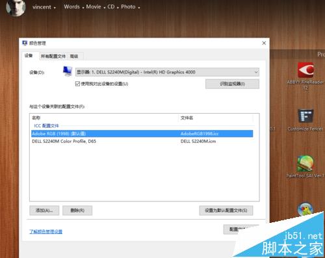Click the Add(A)... button
Viewport: 325px width, 258px height.
click(44, 211)
